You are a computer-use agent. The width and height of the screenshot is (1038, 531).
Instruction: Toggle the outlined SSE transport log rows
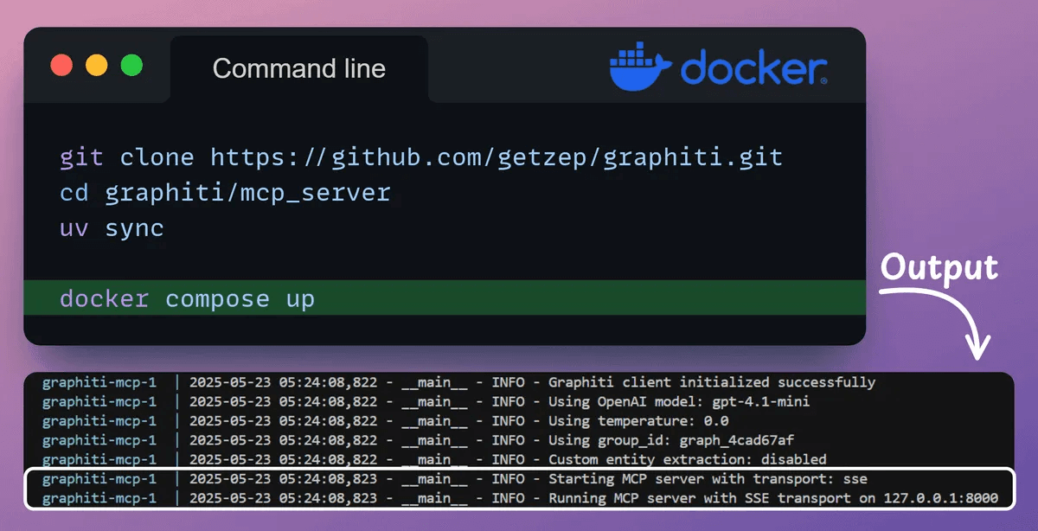pyautogui.click(x=519, y=489)
